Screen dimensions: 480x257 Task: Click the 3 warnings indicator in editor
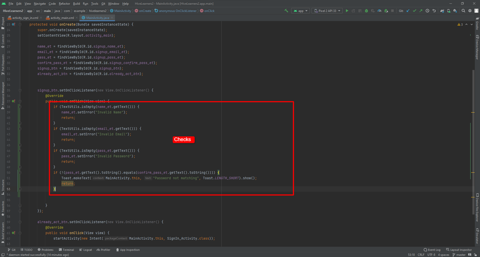click(460, 25)
